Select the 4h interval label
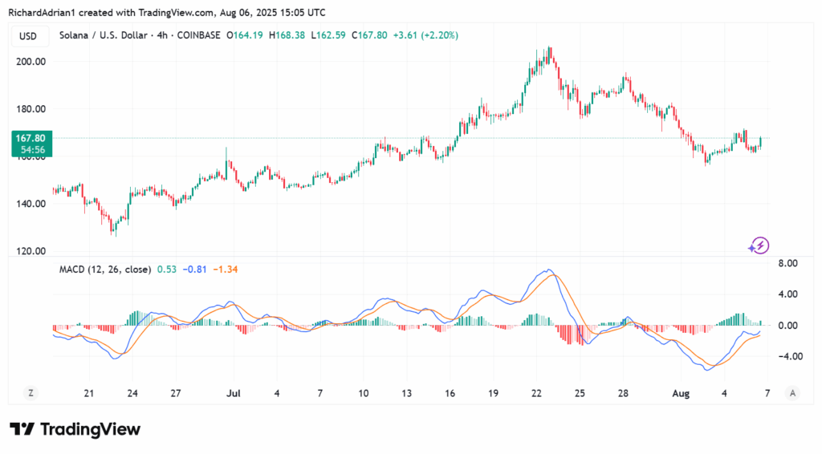822x454 pixels. click(162, 35)
